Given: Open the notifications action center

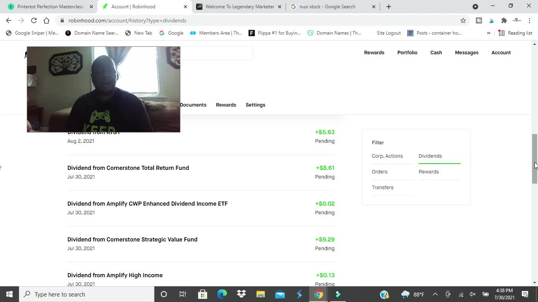Looking at the screenshot, I should tap(525, 294).
